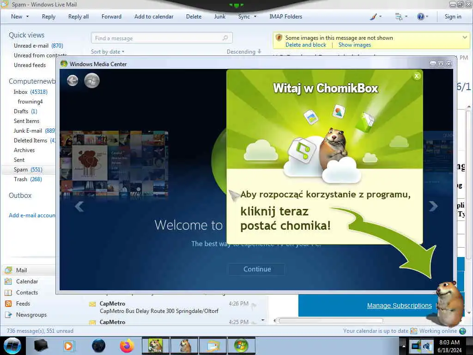Open the Inbox folder

(30, 92)
